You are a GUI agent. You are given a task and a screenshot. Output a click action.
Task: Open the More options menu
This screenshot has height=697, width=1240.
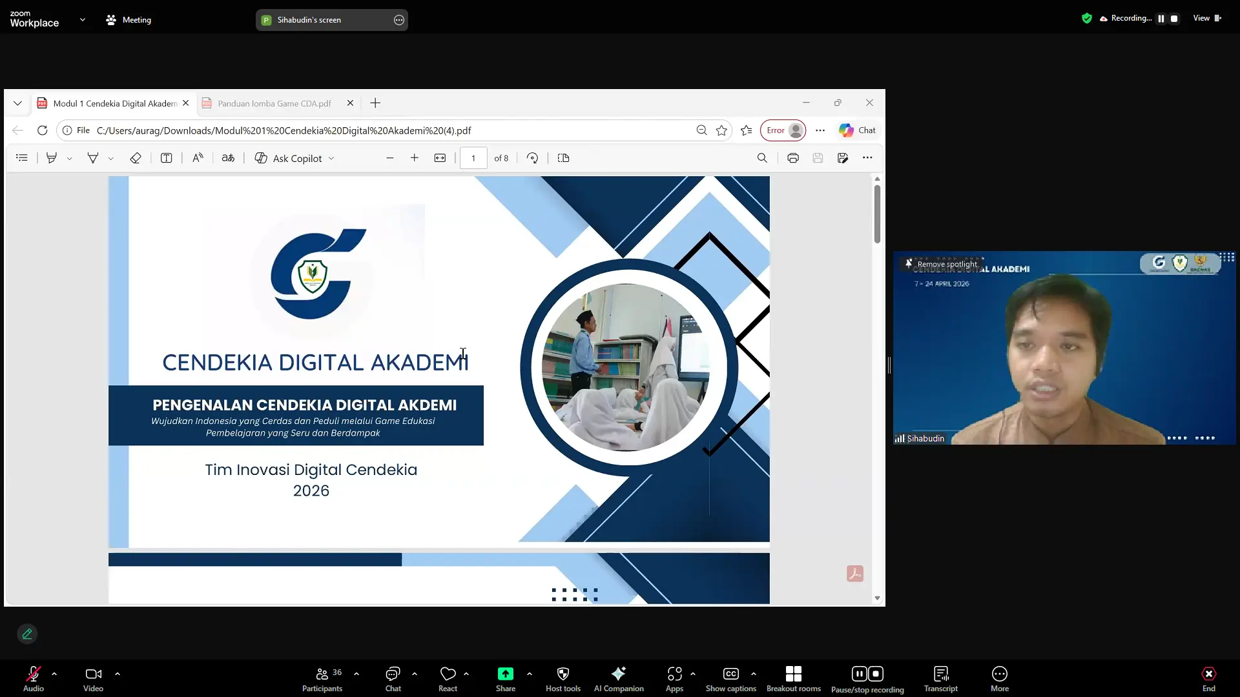999,679
